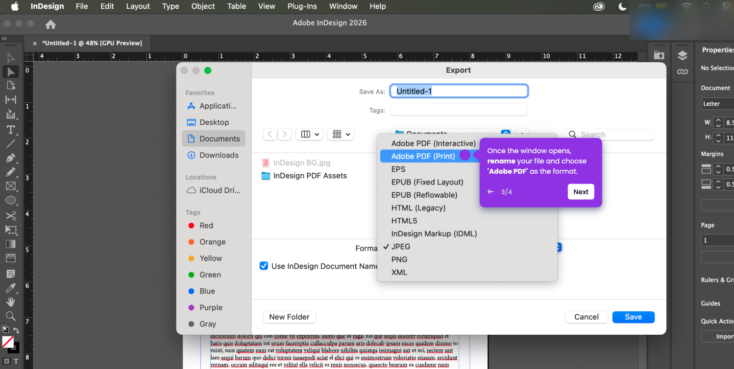Select the Zoom magnifier tool

click(11, 316)
